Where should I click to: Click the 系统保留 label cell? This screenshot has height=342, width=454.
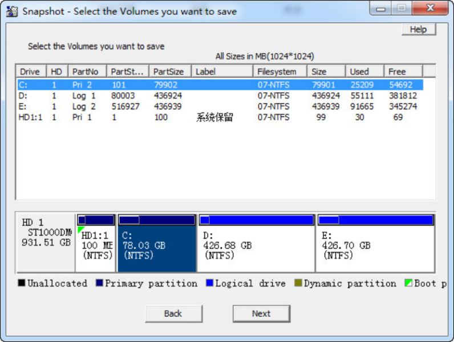214,117
